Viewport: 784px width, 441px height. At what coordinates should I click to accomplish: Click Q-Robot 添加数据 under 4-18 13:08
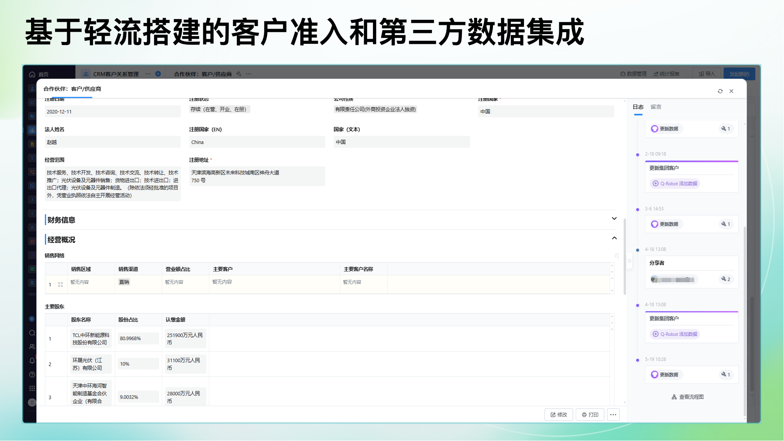675,334
